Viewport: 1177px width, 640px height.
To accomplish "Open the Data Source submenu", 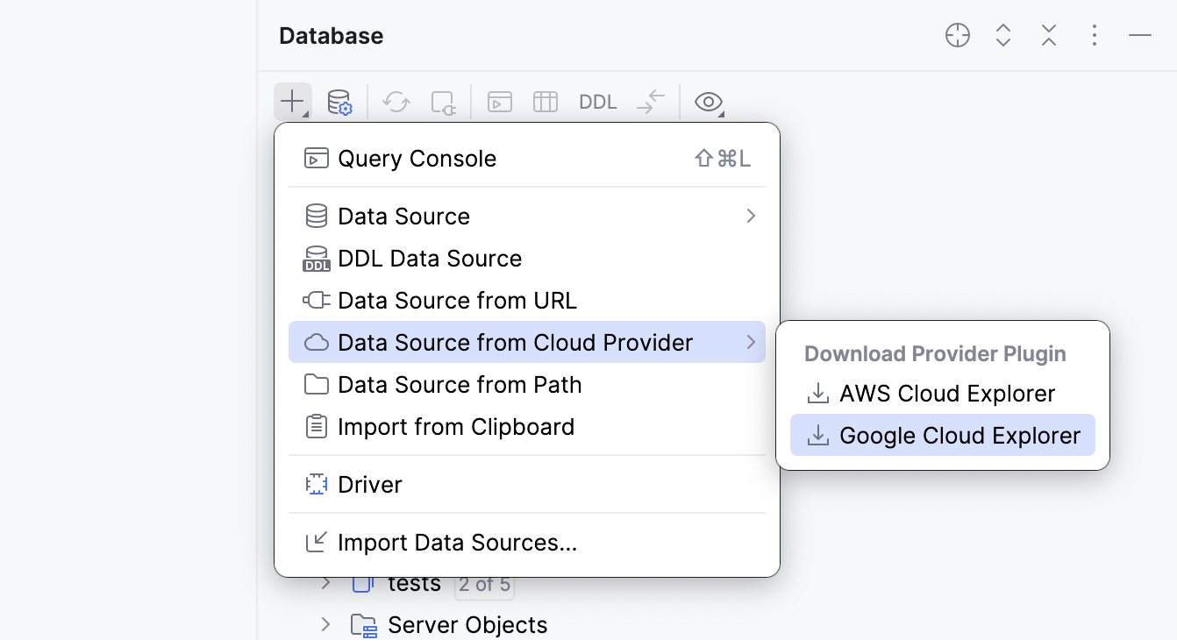I will coord(403,216).
